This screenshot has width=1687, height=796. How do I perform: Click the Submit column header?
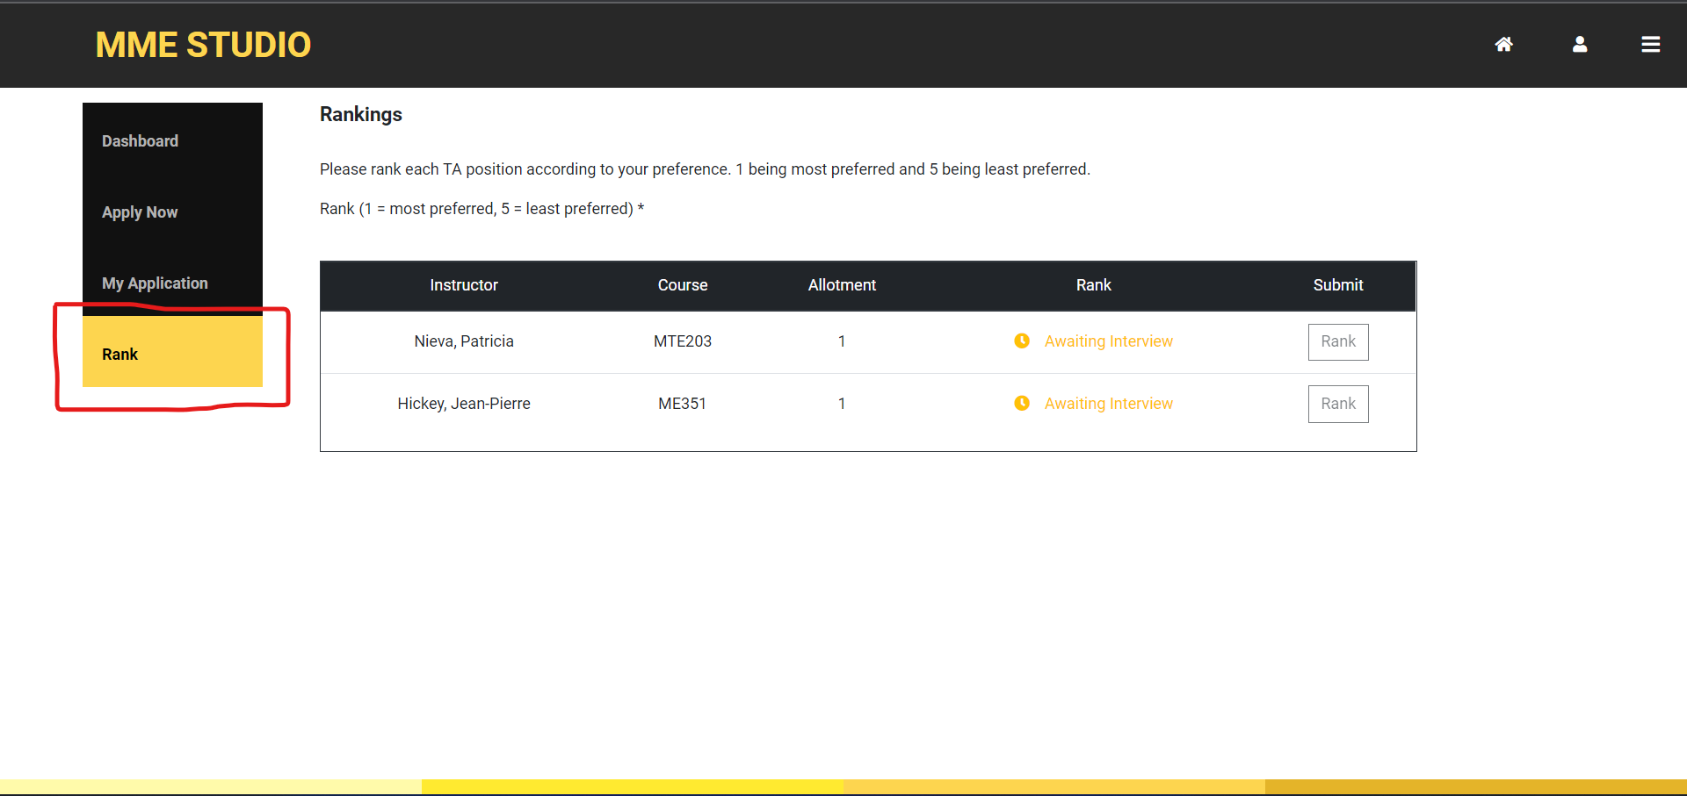tap(1337, 285)
